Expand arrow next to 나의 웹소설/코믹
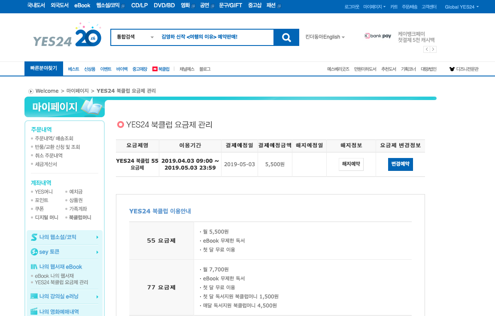Viewport: 495px width, 316px height. coord(97,237)
